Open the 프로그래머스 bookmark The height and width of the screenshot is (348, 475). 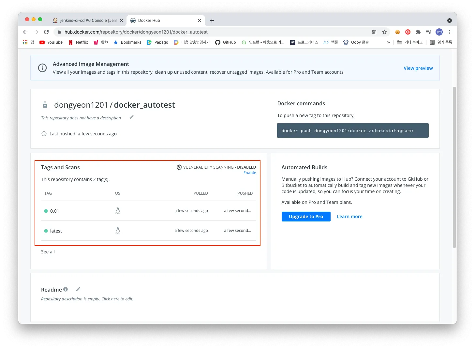tap(304, 42)
